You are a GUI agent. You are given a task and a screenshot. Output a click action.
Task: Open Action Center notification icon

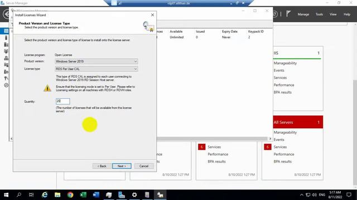coord(349,195)
